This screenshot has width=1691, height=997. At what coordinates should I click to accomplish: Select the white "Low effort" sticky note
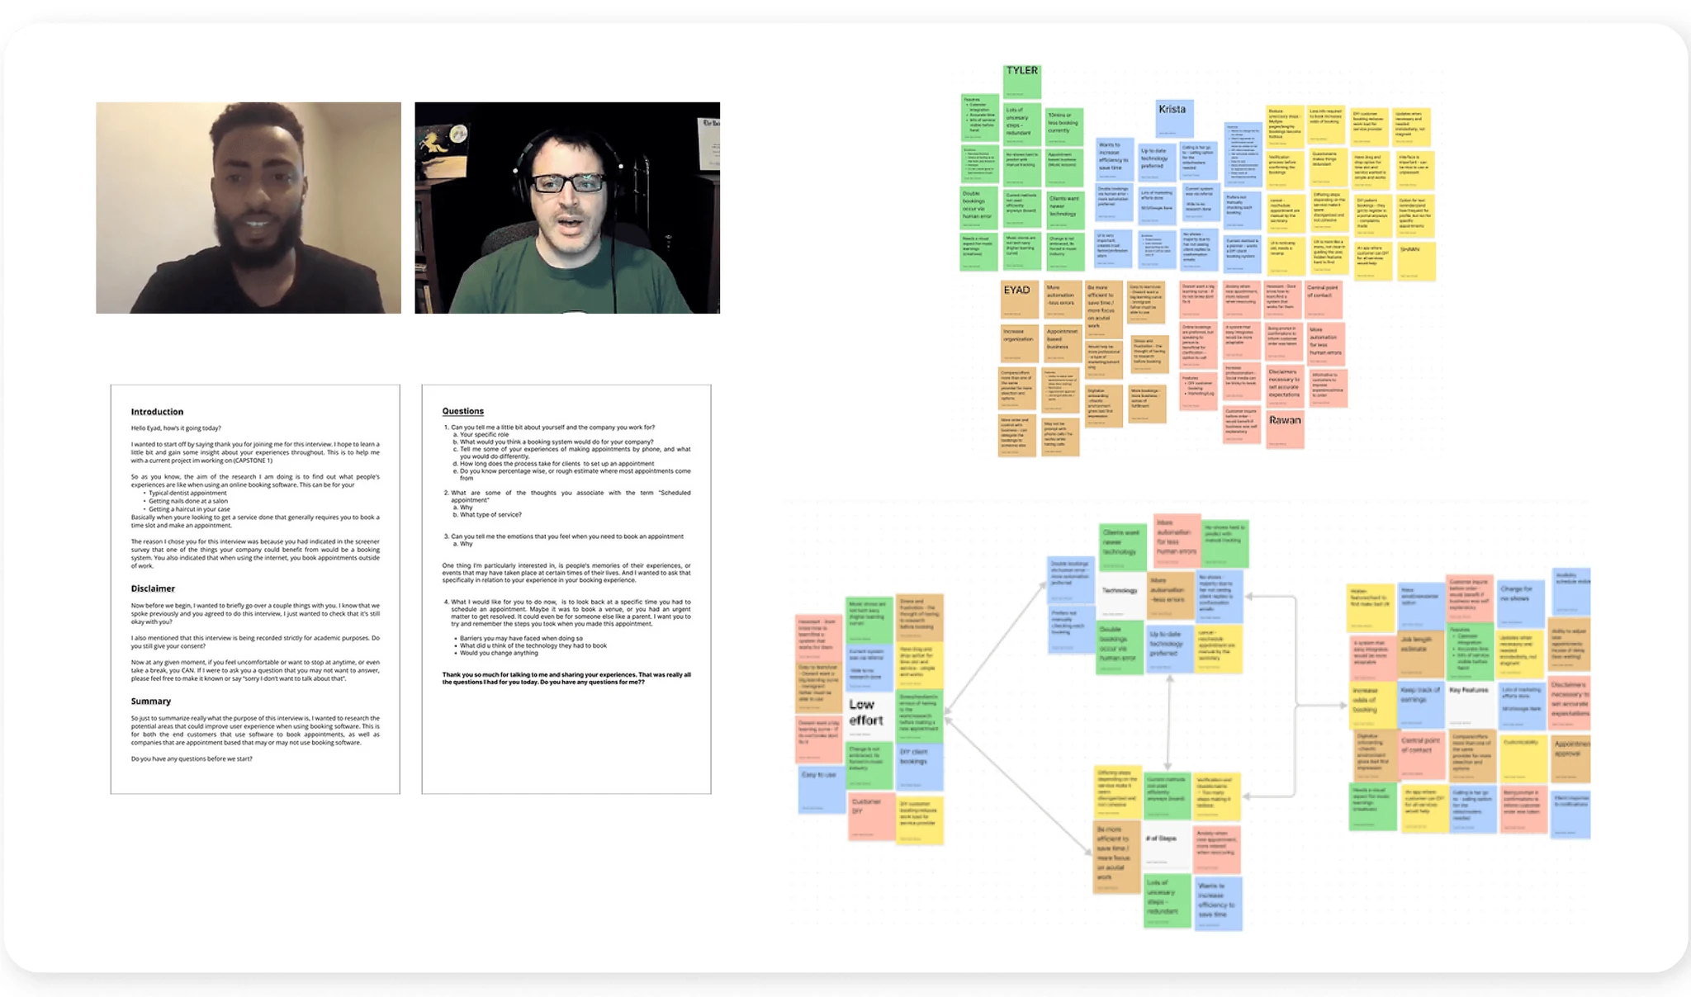point(870,715)
